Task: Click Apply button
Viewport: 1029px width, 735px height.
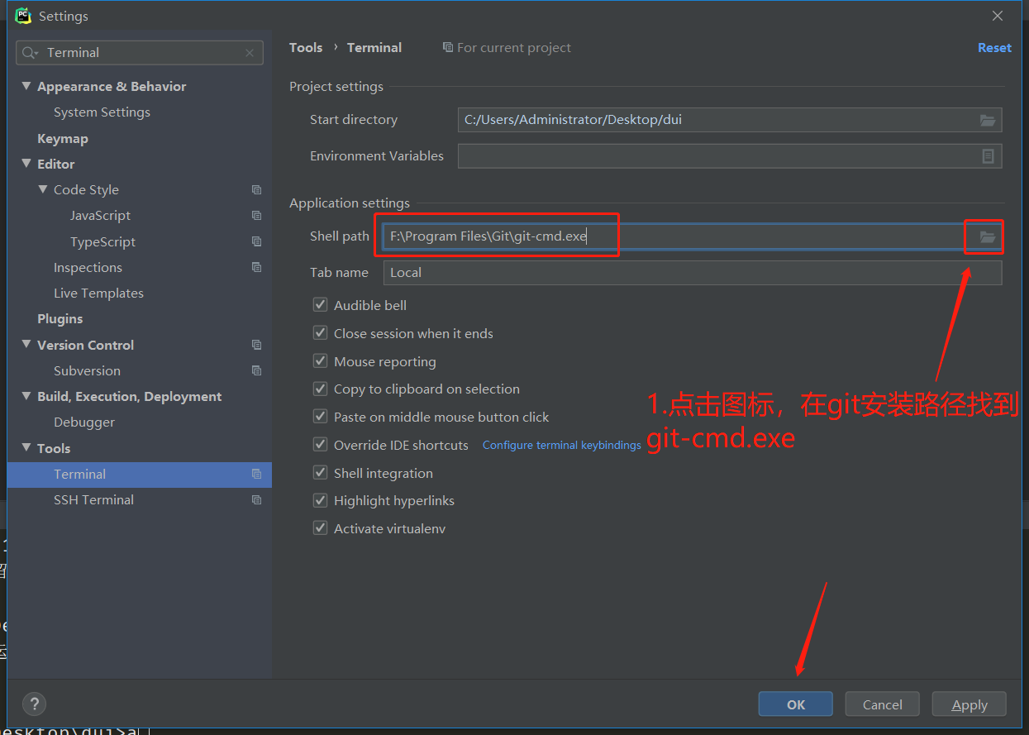Action: (x=969, y=704)
